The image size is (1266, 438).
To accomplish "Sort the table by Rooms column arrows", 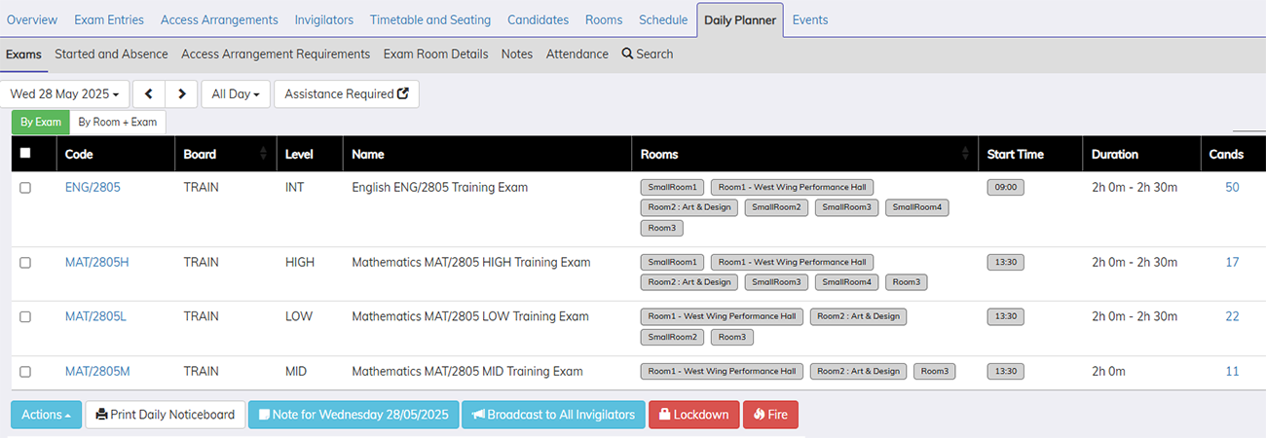I will [965, 154].
